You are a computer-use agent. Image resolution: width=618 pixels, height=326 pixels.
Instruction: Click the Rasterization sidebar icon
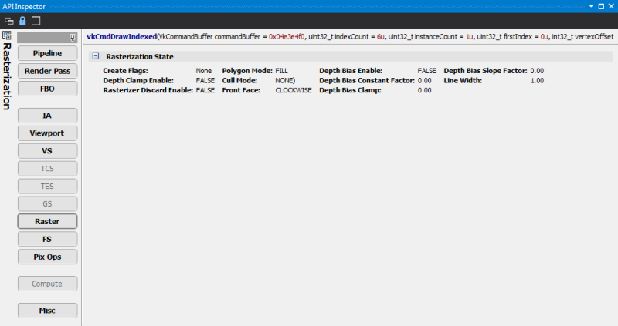7,36
